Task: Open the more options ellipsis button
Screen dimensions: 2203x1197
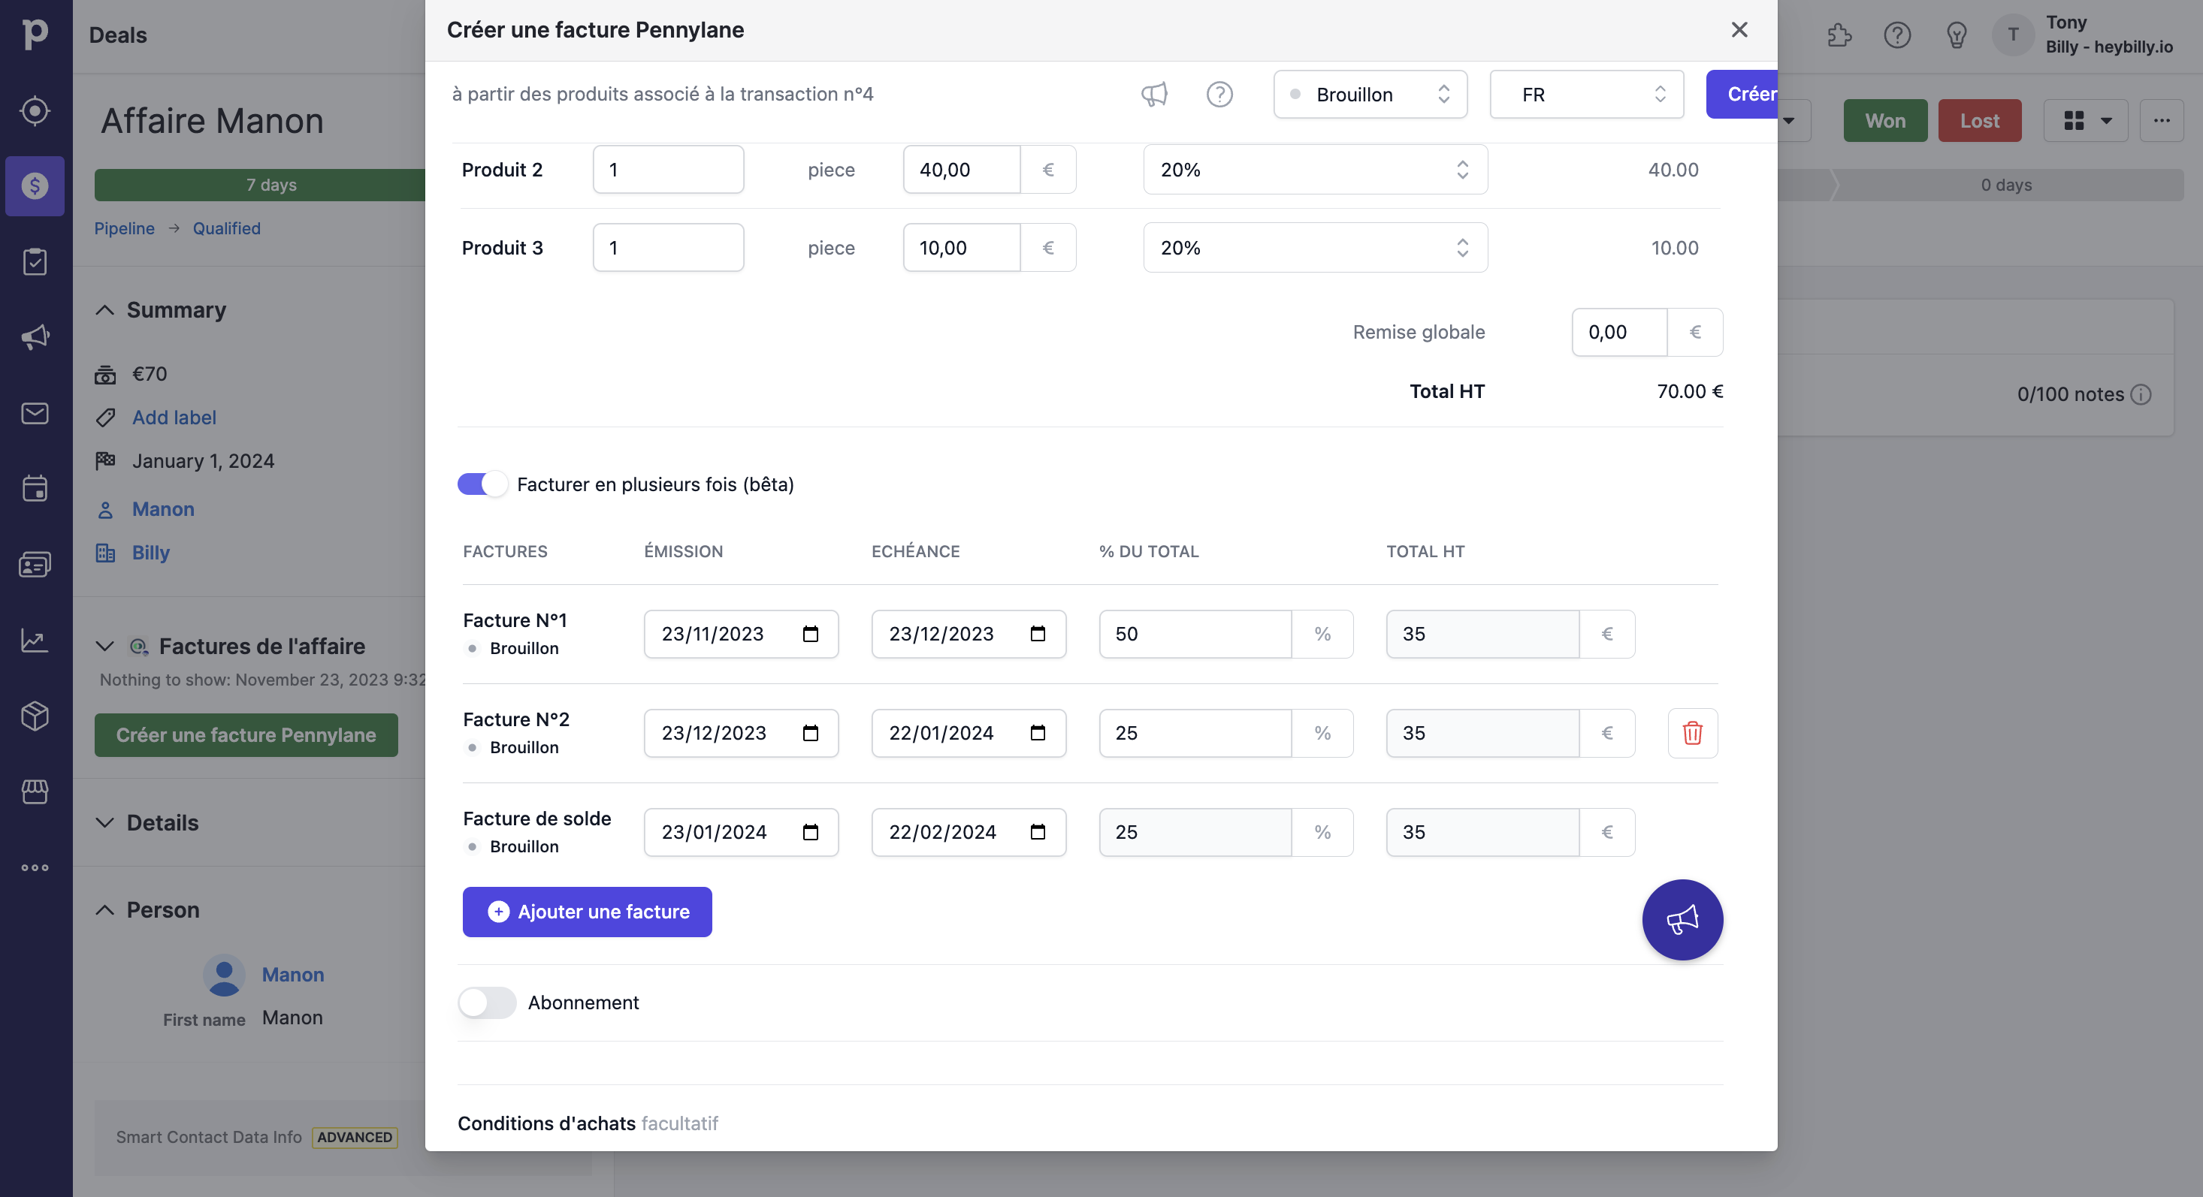Action: (x=2162, y=121)
